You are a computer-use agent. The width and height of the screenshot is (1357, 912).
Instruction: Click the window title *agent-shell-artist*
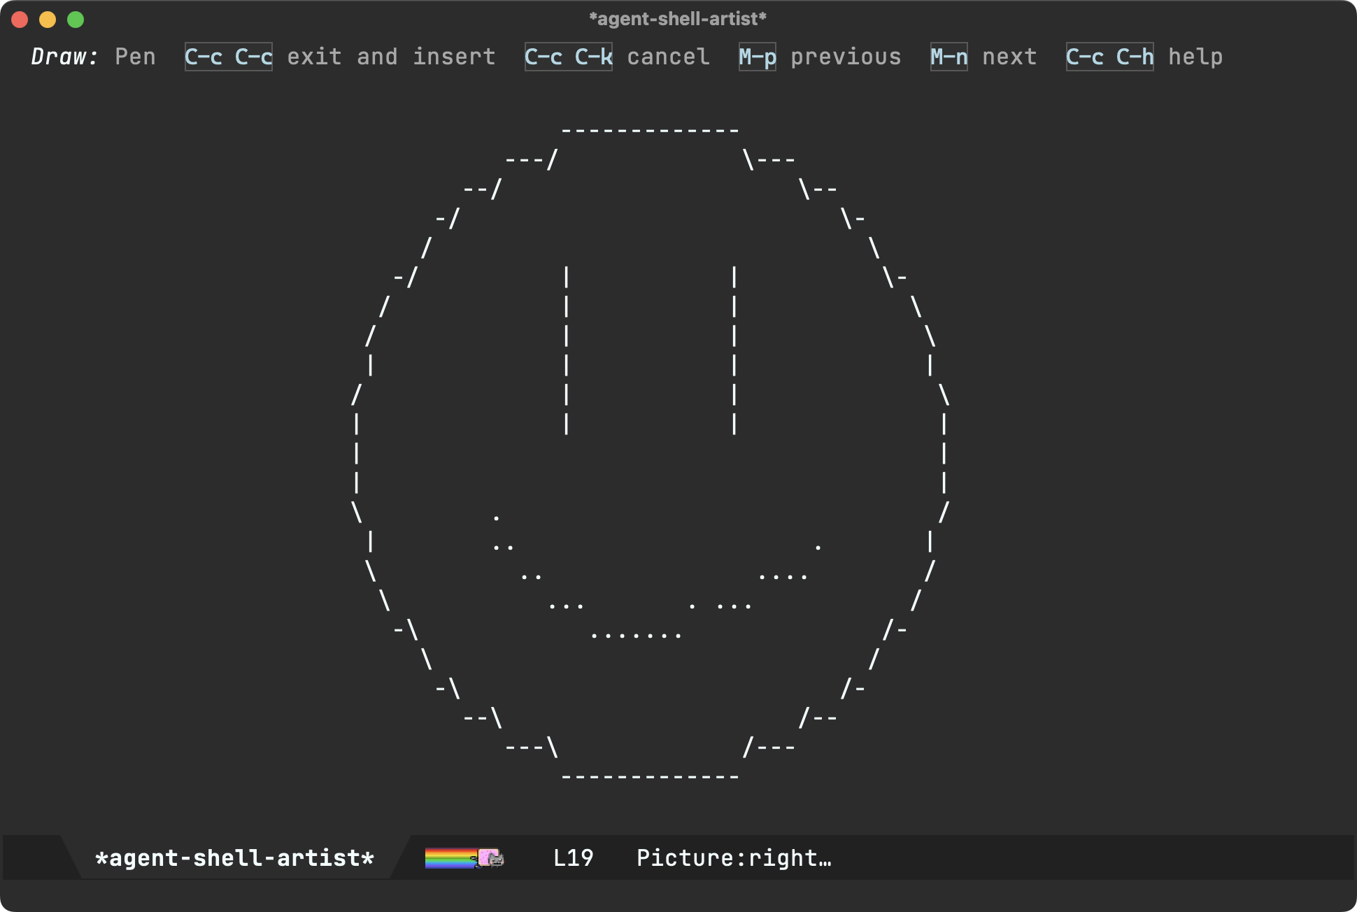(x=678, y=19)
